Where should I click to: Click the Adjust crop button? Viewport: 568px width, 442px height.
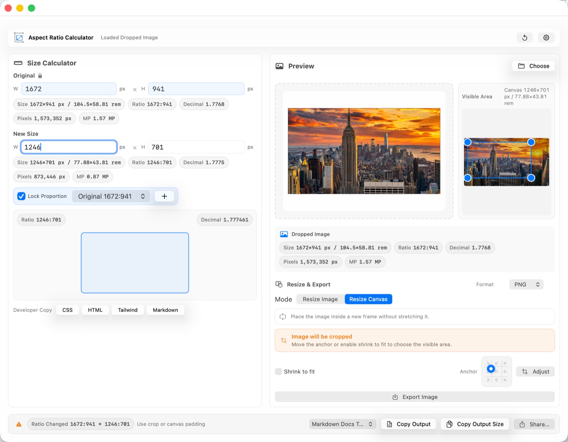[535, 372]
